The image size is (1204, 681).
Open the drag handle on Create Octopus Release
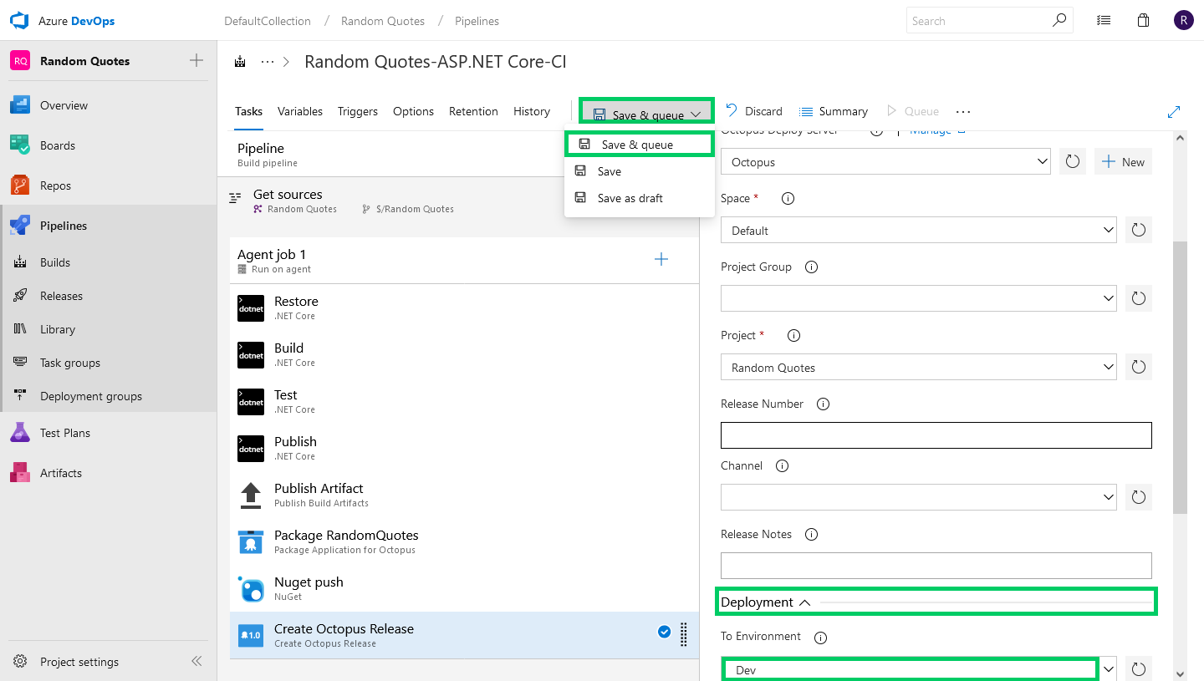click(684, 635)
